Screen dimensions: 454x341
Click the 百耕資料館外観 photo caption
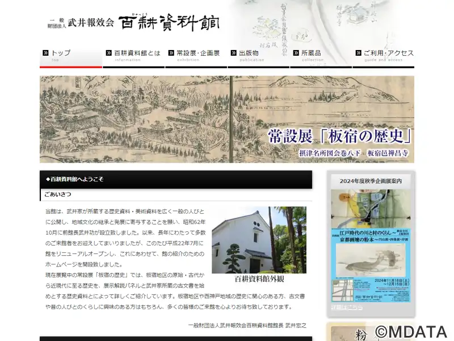(x=259, y=279)
